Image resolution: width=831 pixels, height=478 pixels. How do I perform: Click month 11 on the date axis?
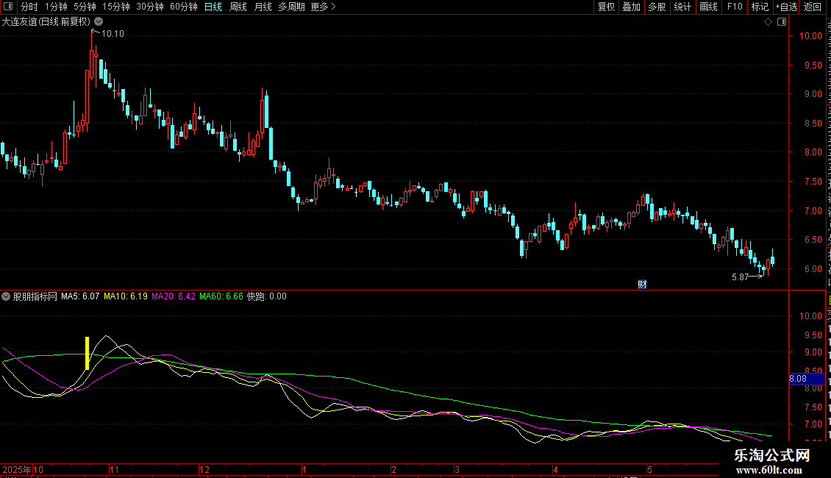114,469
